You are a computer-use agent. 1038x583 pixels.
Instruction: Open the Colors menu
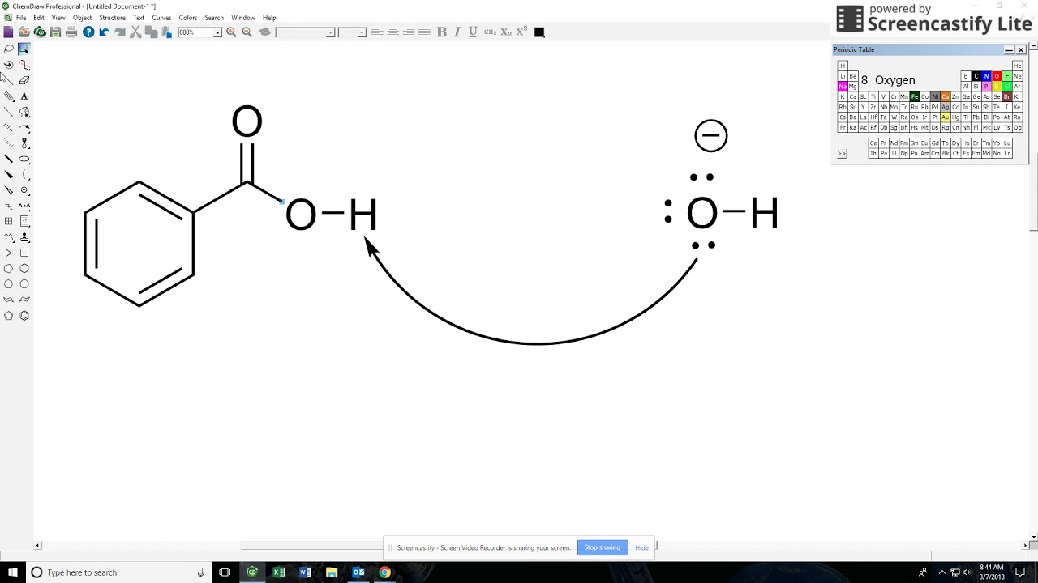click(x=188, y=18)
